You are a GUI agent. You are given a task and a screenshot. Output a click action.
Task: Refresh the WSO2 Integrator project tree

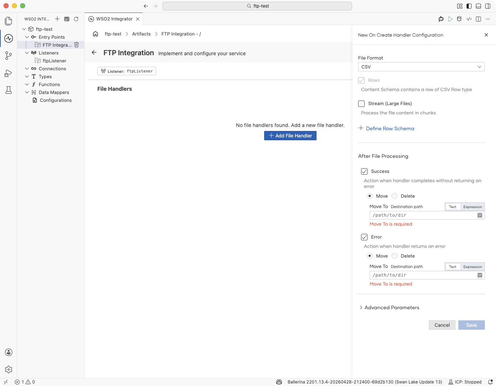tap(76, 19)
